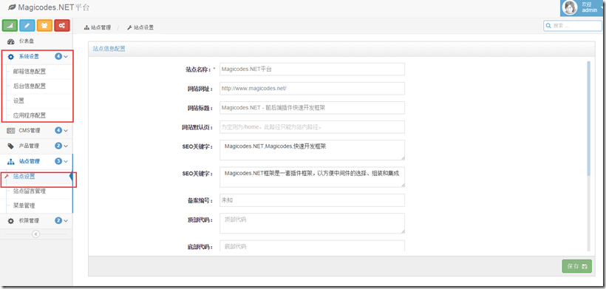The width and height of the screenshot is (606, 289).
Task: Click the 产品管理 menu label
Action: 29,146
